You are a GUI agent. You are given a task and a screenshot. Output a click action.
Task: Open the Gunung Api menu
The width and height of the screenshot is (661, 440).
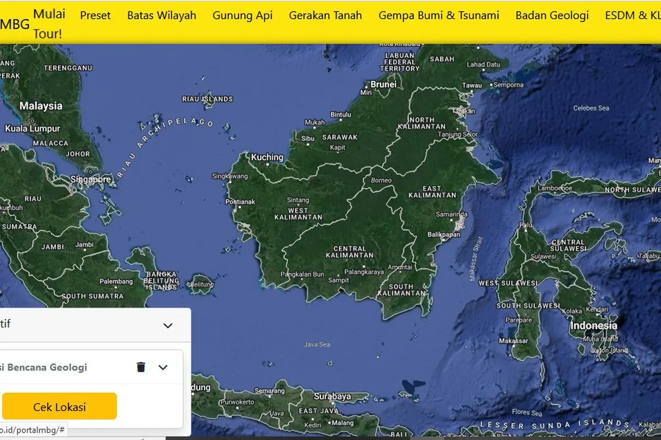[x=242, y=15]
